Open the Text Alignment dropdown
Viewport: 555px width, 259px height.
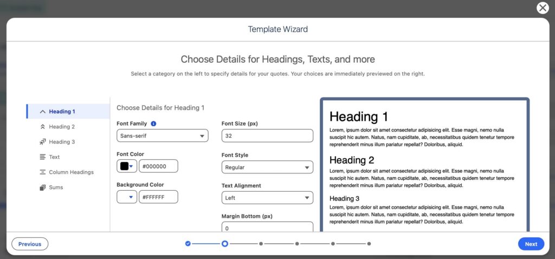coord(267,198)
